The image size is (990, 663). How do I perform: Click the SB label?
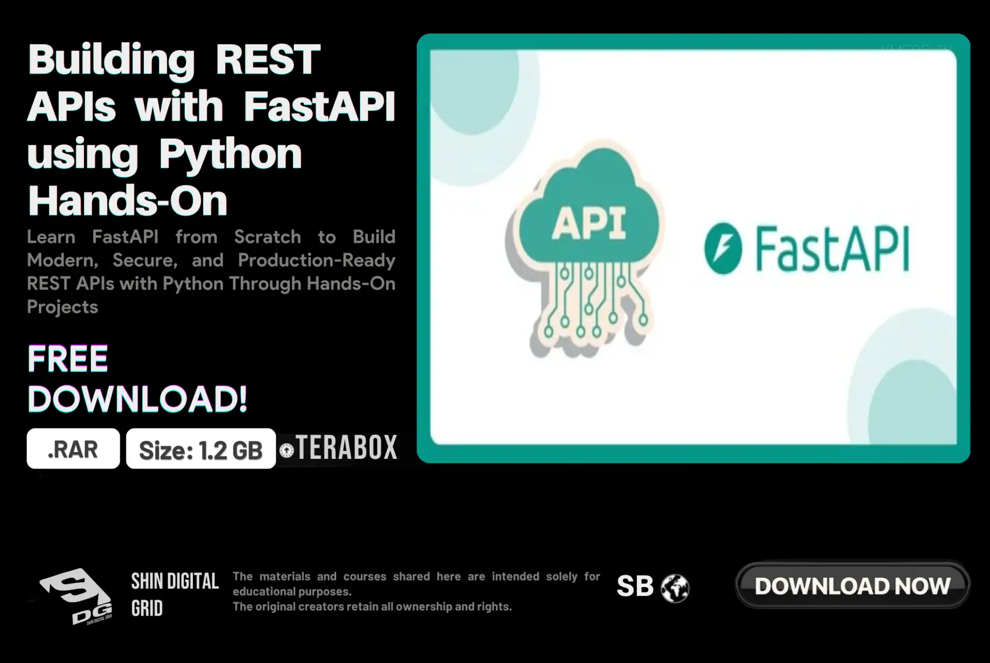(x=635, y=586)
